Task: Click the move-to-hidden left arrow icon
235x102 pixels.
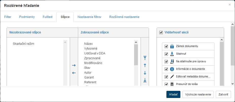Action: click(x=74, y=73)
